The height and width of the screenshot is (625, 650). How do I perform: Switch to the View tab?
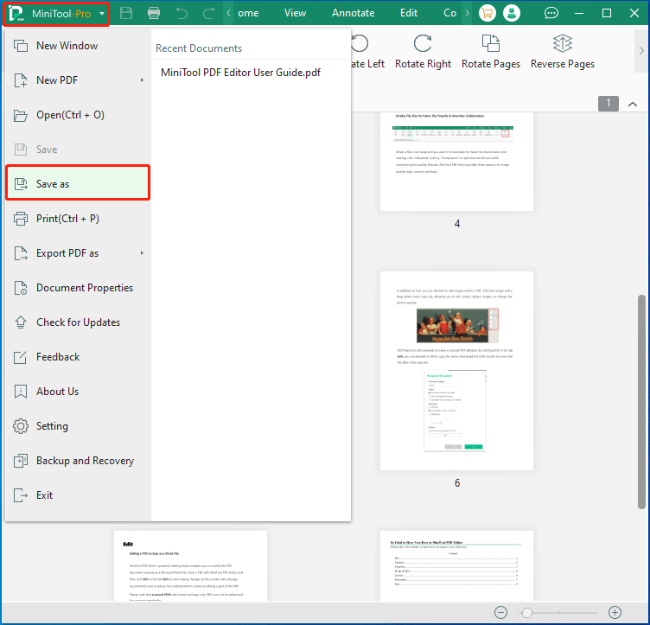pyautogui.click(x=295, y=13)
